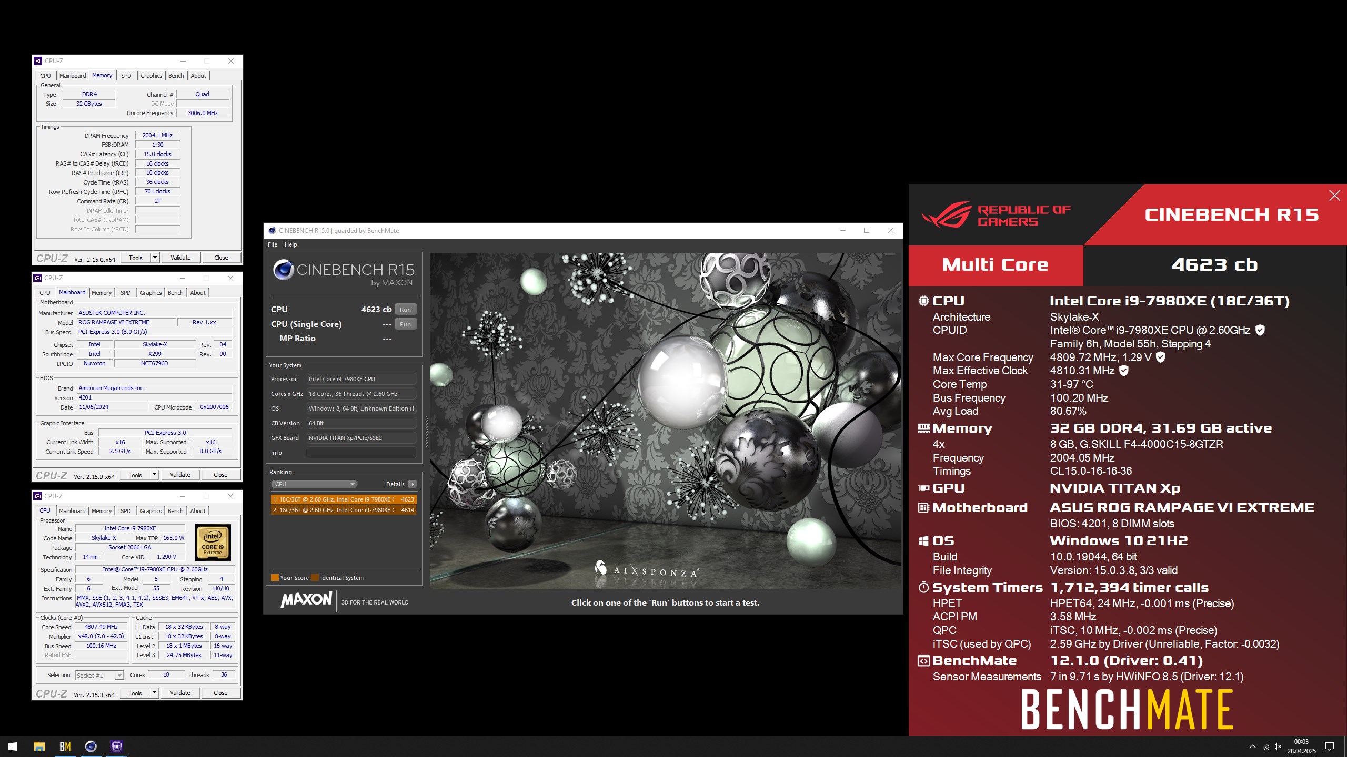The height and width of the screenshot is (757, 1347).
Task: Open Socket #1 selection dropdown
Action: tap(99, 676)
